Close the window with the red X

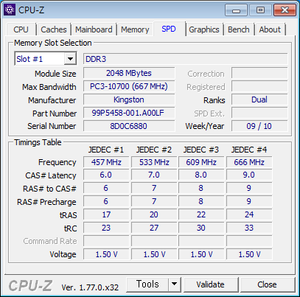coord(285,10)
